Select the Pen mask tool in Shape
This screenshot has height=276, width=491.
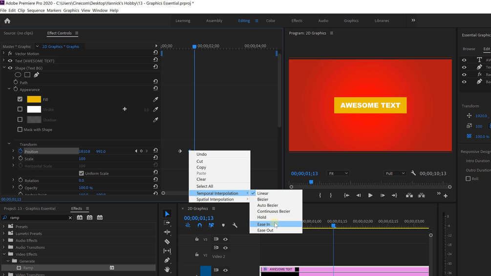coord(36,75)
